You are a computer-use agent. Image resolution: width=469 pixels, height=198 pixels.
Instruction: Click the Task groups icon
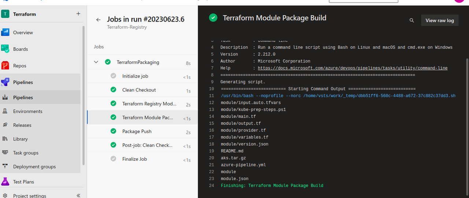(x=5, y=153)
